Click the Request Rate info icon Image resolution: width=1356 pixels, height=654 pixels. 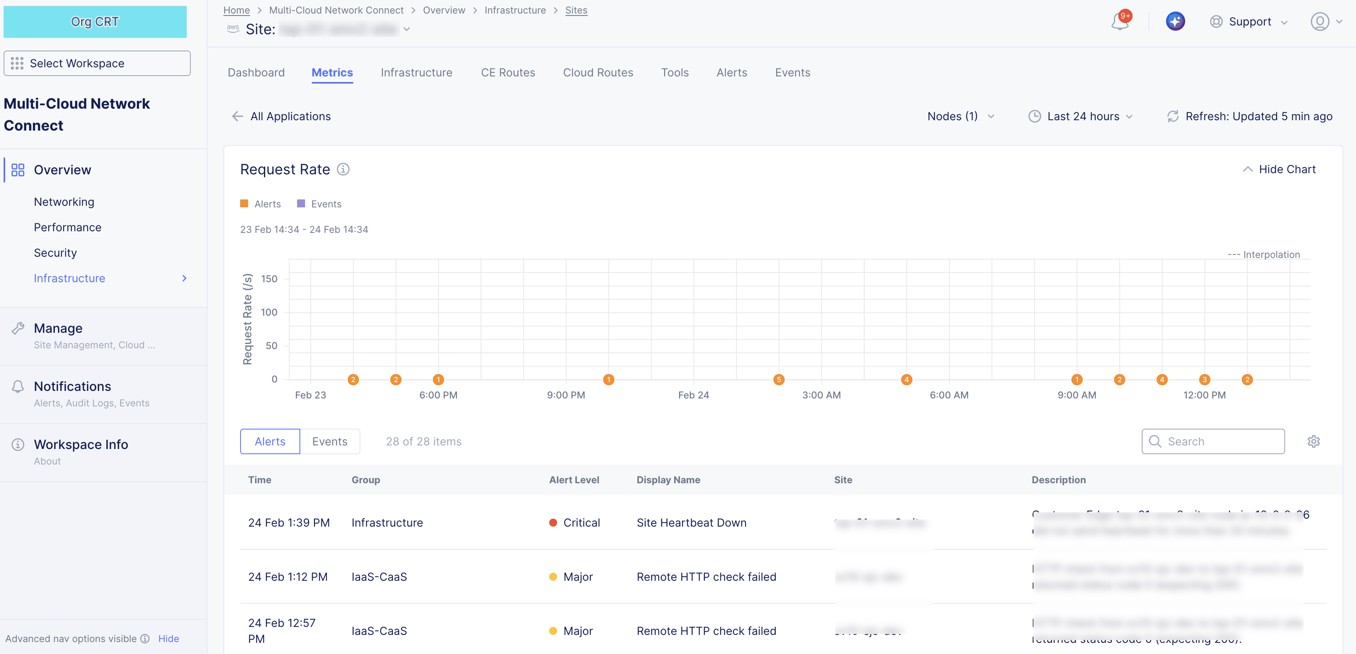coord(344,170)
